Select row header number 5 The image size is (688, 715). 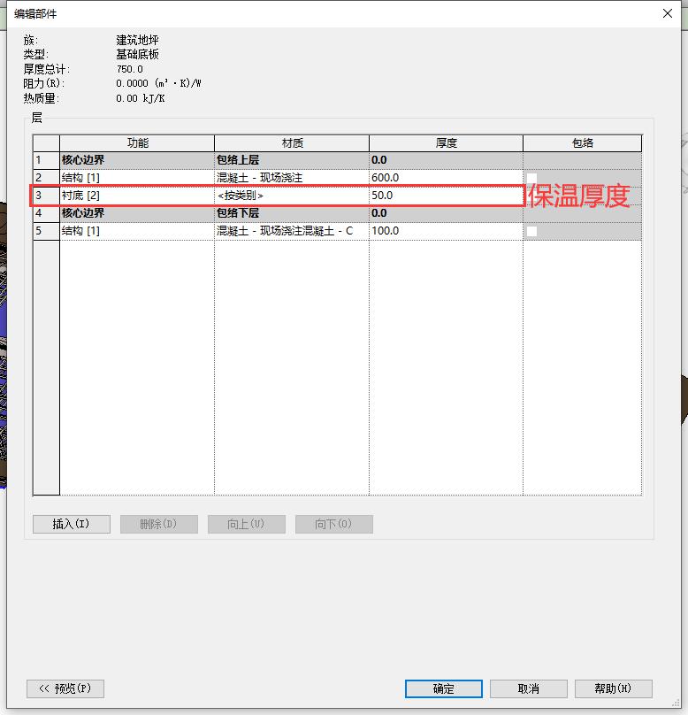46,231
